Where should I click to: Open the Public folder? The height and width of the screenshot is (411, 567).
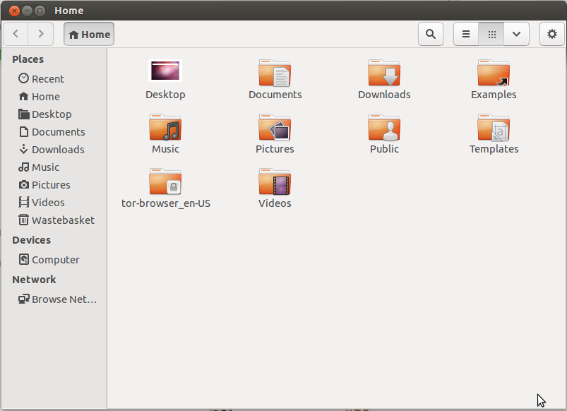(384, 128)
